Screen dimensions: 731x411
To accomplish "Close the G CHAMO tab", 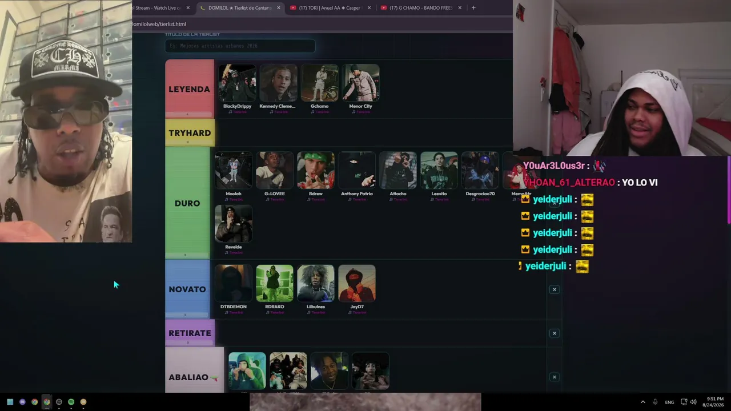I will click(460, 7).
